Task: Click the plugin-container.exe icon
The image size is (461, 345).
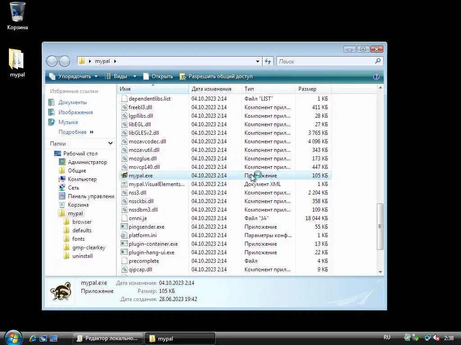Action: click(x=124, y=244)
